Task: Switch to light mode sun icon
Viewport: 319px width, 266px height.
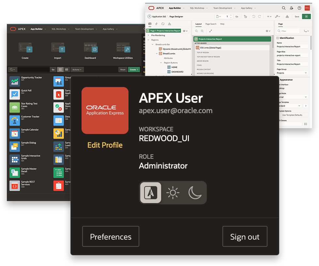Action: tap(173, 192)
